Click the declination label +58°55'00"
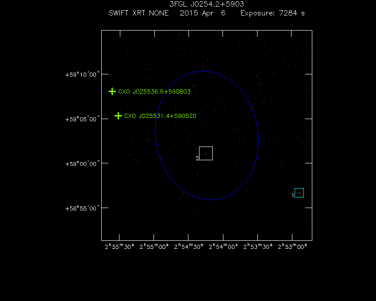 (x=82, y=208)
